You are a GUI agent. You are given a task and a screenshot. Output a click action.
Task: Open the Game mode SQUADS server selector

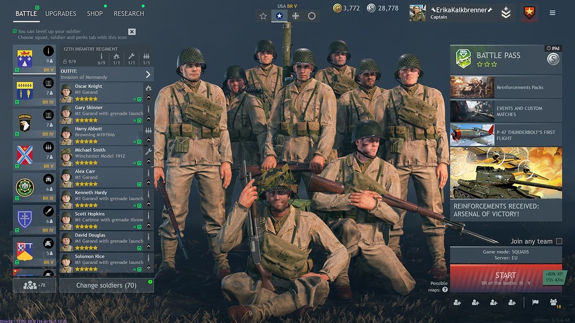(505, 255)
